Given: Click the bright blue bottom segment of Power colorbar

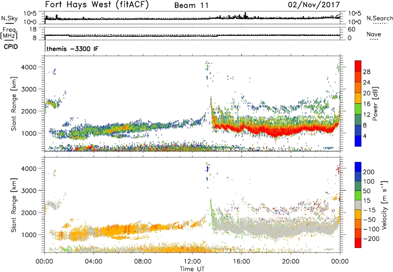Looking at the screenshot, I should click(x=358, y=141).
